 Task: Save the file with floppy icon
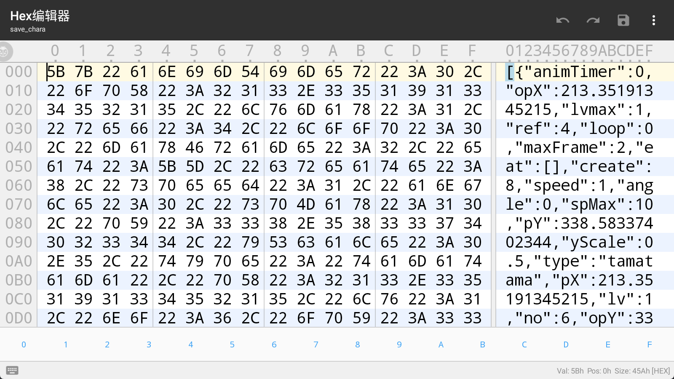(623, 20)
